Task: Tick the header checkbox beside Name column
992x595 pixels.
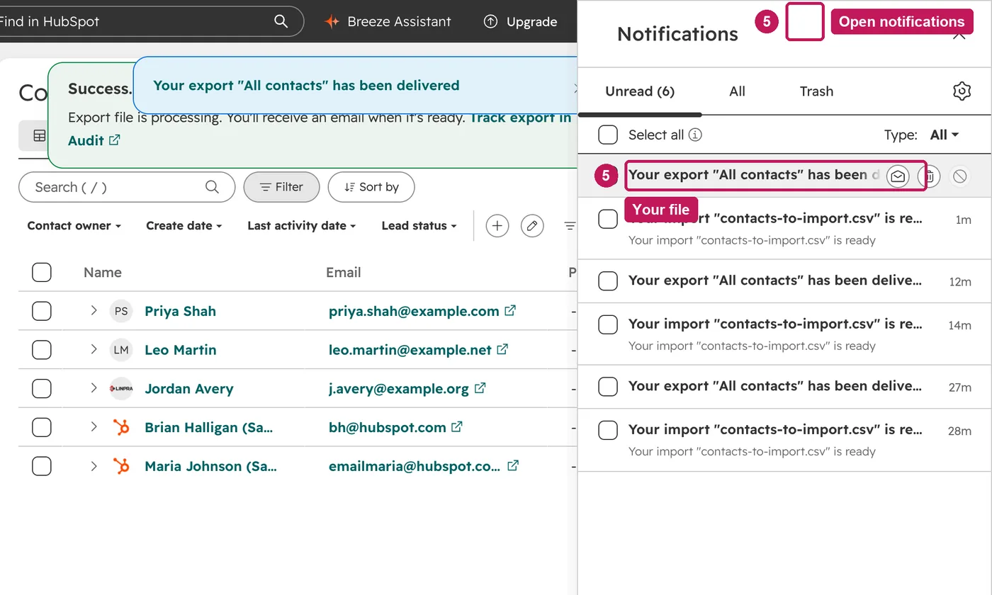Action: 42,272
